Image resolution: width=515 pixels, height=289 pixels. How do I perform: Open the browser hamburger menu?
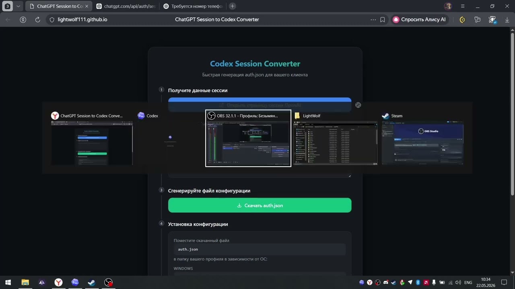pyautogui.click(x=463, y=6)
